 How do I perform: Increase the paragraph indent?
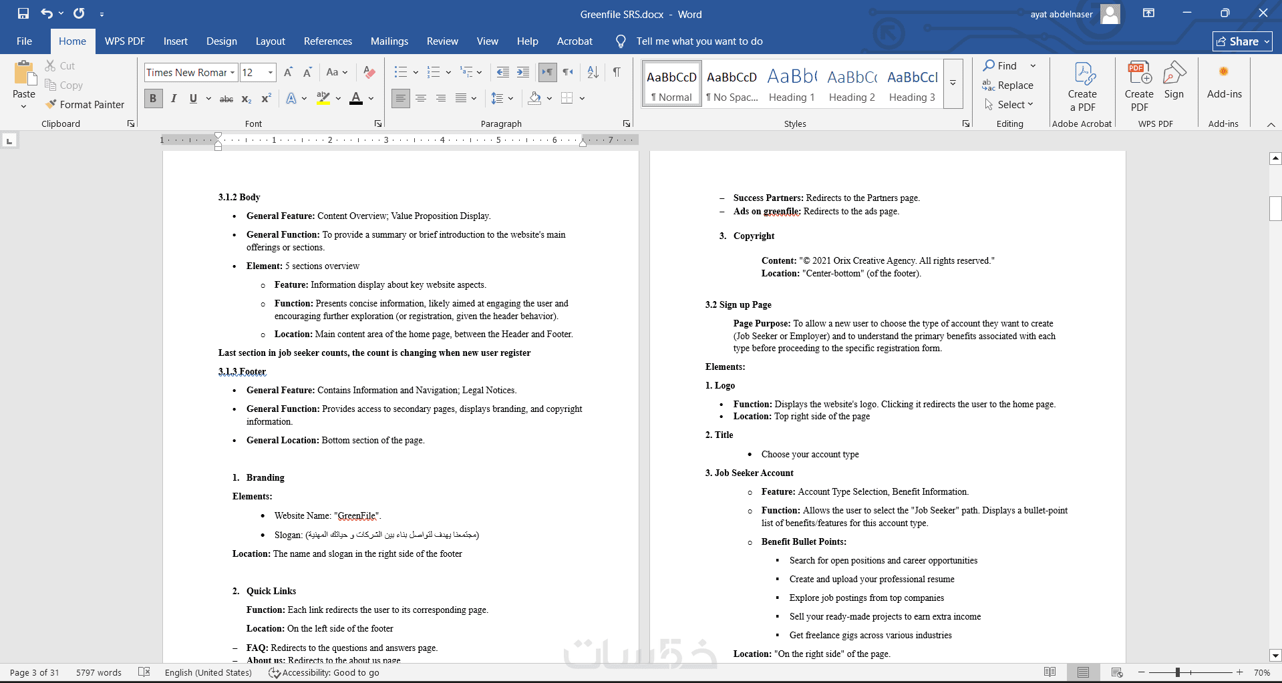523,72
